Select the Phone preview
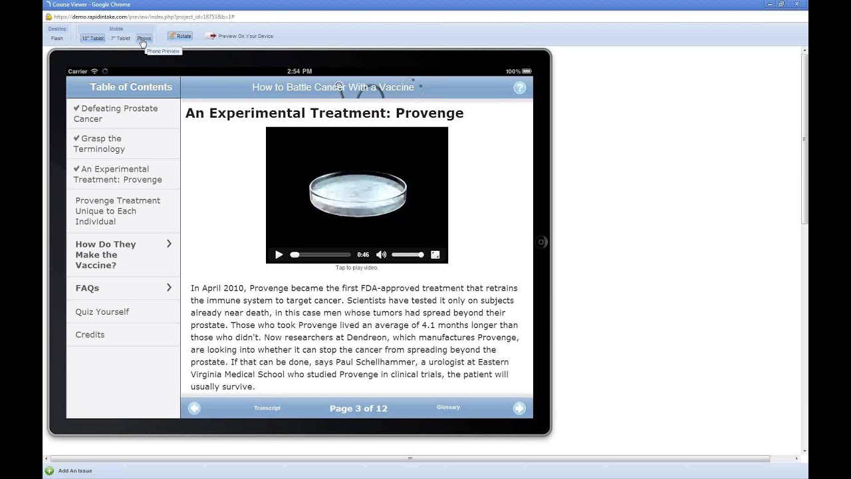The height and width of the screenshot is (479, 851). pyautogui.click(x=144, y=39)
